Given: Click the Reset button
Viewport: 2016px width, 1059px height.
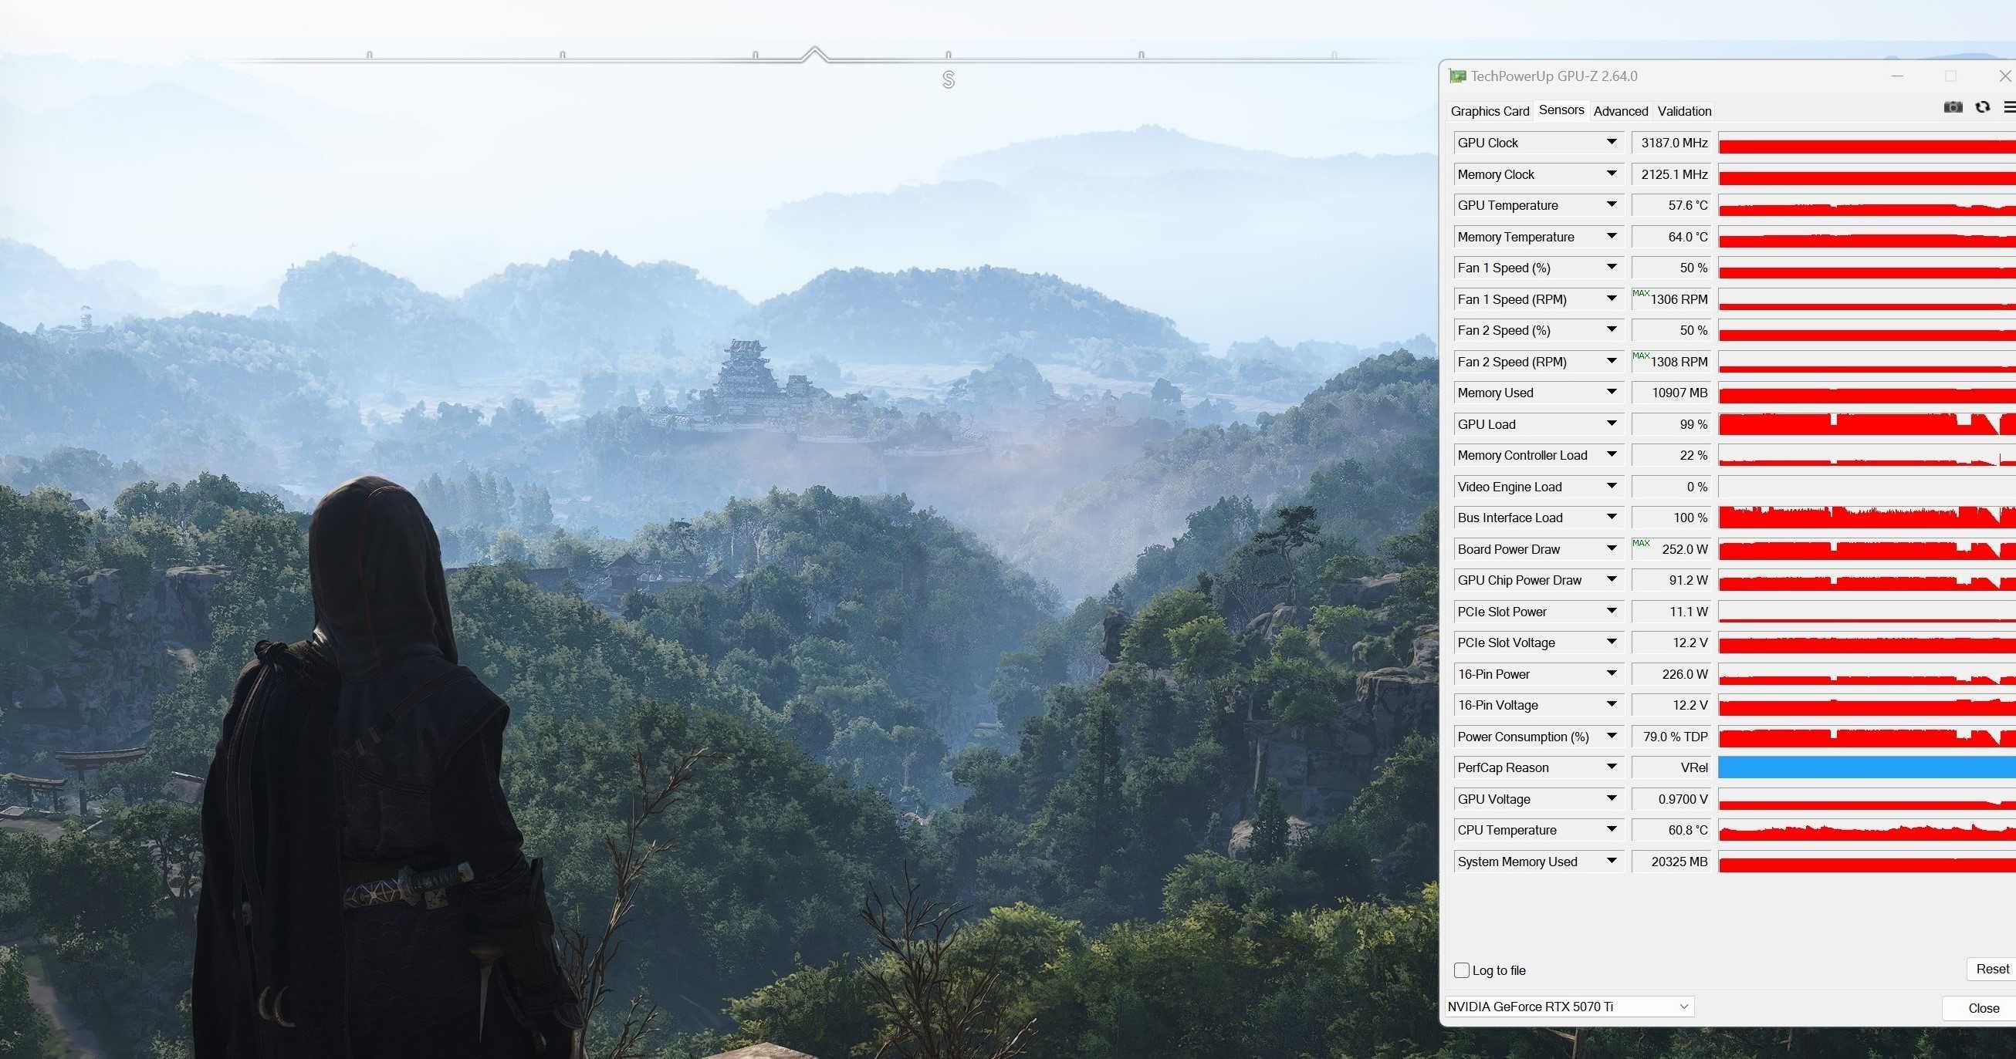Looking at the screenshot, I should (x=1992, y=969).
